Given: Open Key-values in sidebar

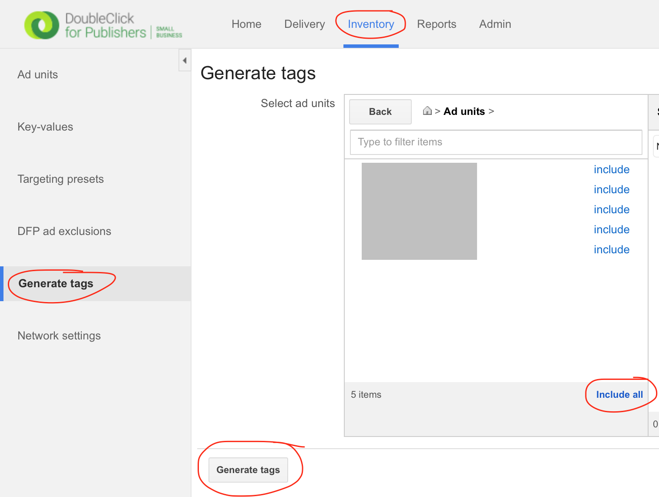Looking at the screenshot, I should [x=45, y=127].
